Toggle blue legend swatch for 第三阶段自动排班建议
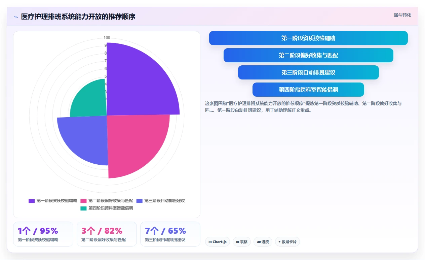This screenshot has height=260, width=425. 140,201
